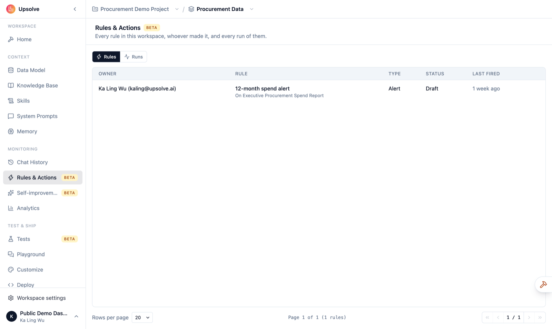Expand the Procurement Data dropdown chevron
The height and width of the screenshot is (329, 552).
tap(252, 9)
